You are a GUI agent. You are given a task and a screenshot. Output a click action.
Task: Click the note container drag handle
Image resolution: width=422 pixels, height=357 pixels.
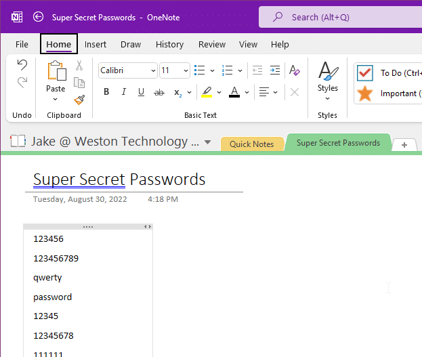(88, 227)
